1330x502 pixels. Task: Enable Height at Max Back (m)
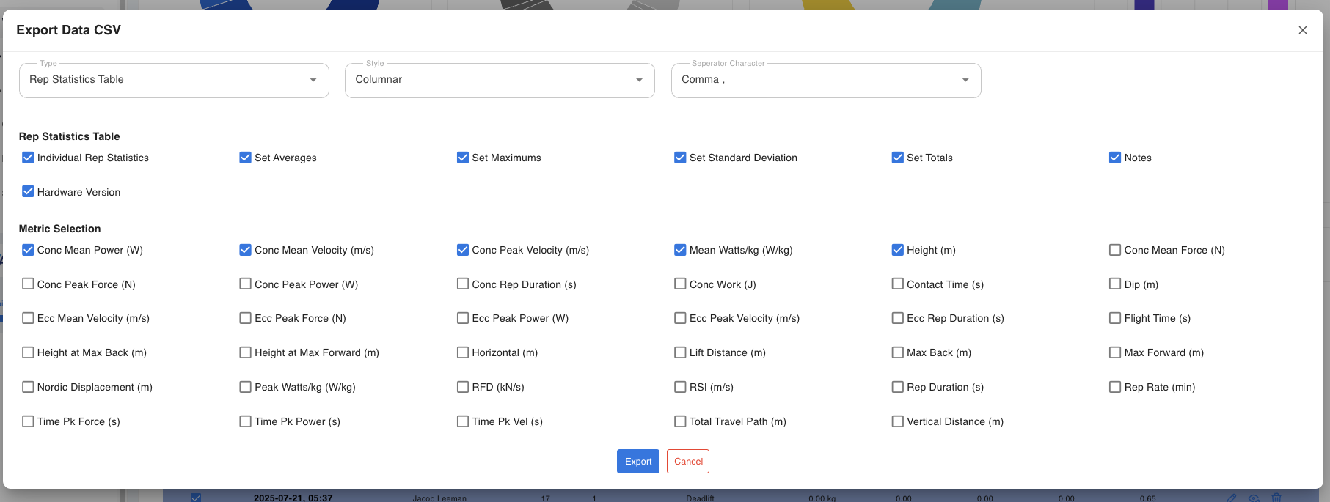[x=28, y=352]
